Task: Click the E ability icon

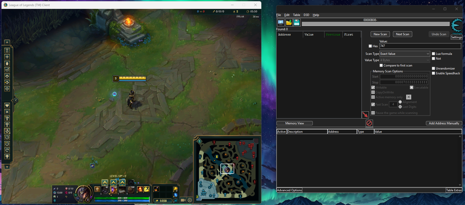Action: (122, 190)
